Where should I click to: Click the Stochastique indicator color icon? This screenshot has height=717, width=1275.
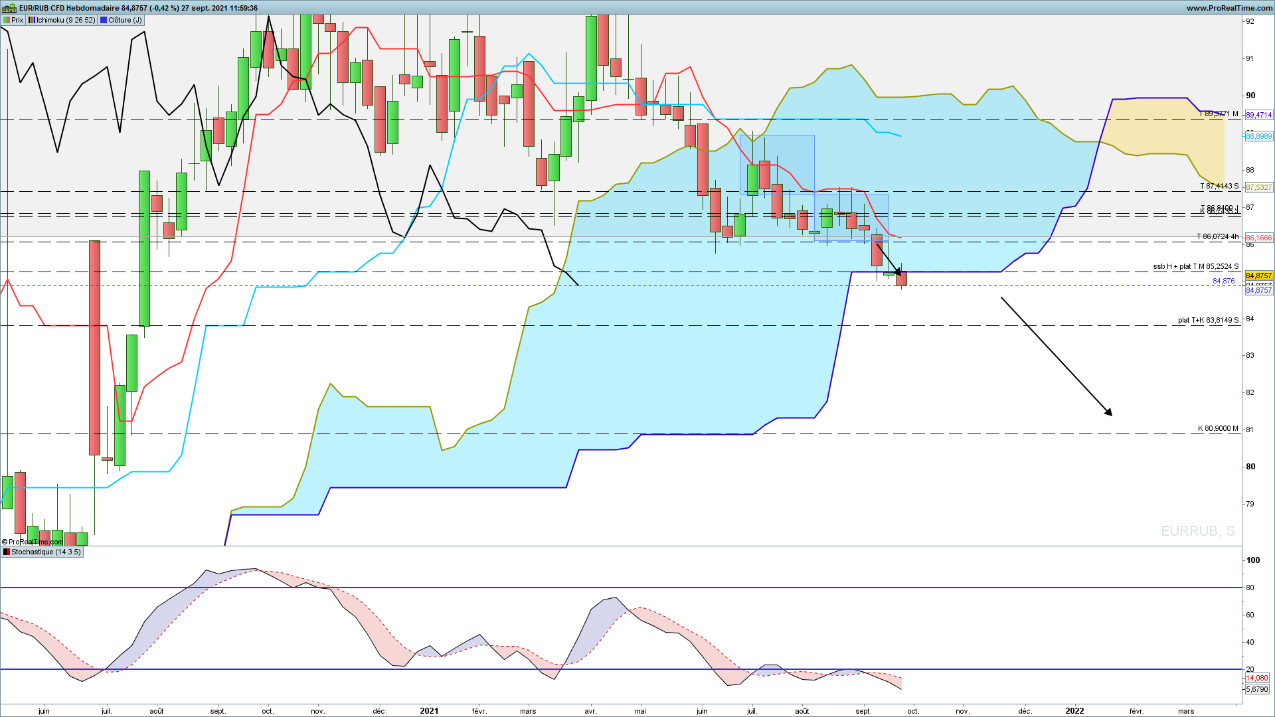7,552
